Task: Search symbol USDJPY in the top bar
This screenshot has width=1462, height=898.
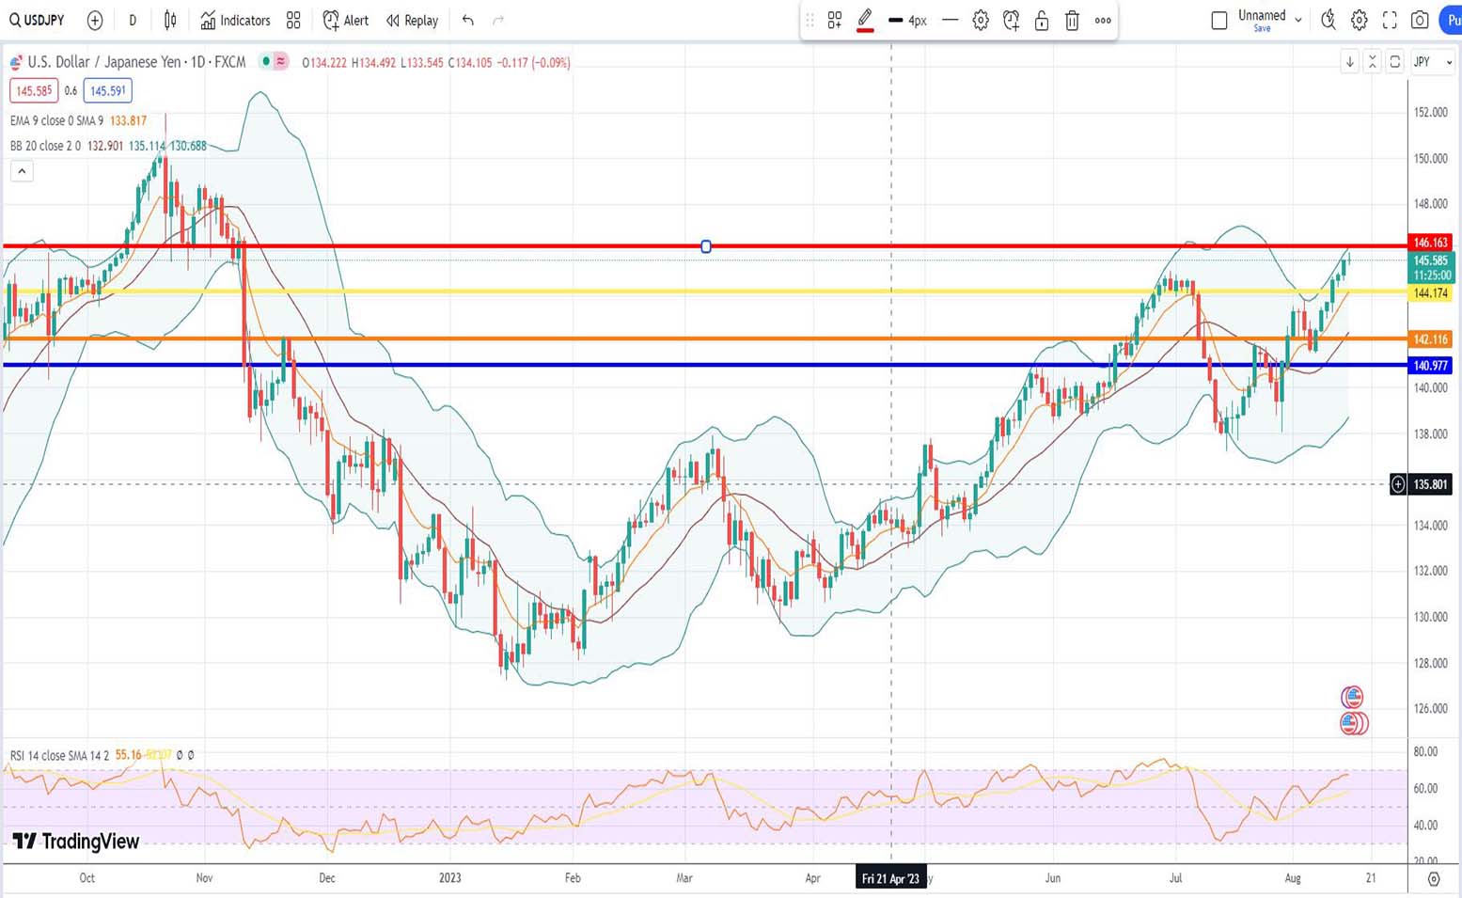Action: point(38,20)
